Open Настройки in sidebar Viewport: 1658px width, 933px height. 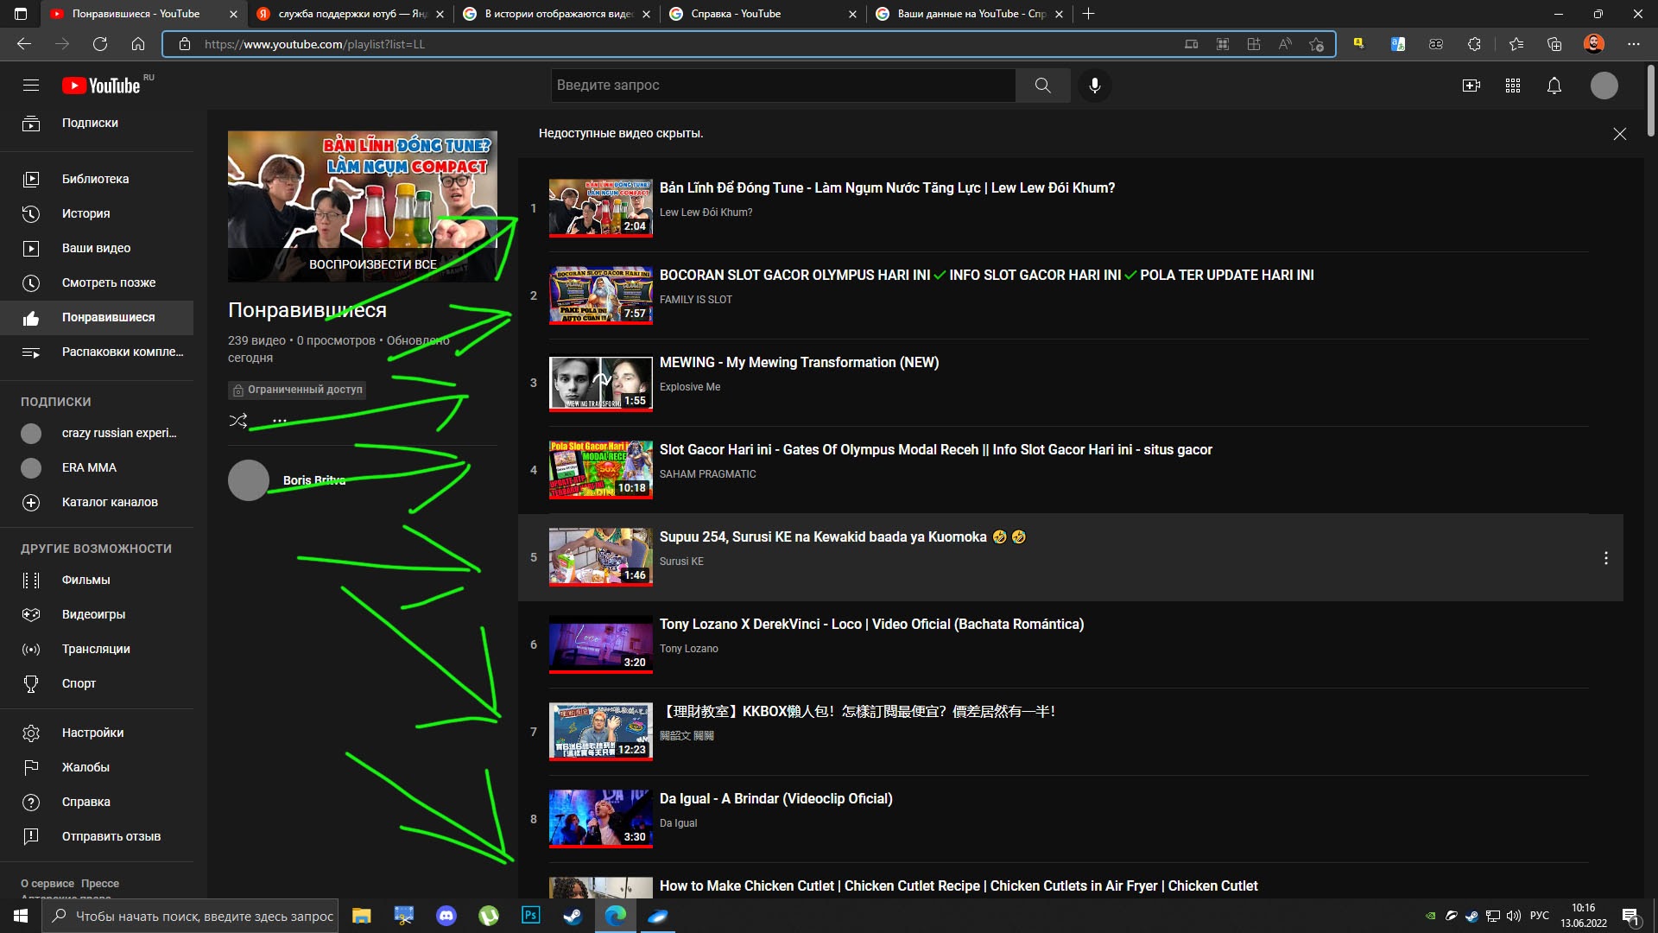[97, 733]
